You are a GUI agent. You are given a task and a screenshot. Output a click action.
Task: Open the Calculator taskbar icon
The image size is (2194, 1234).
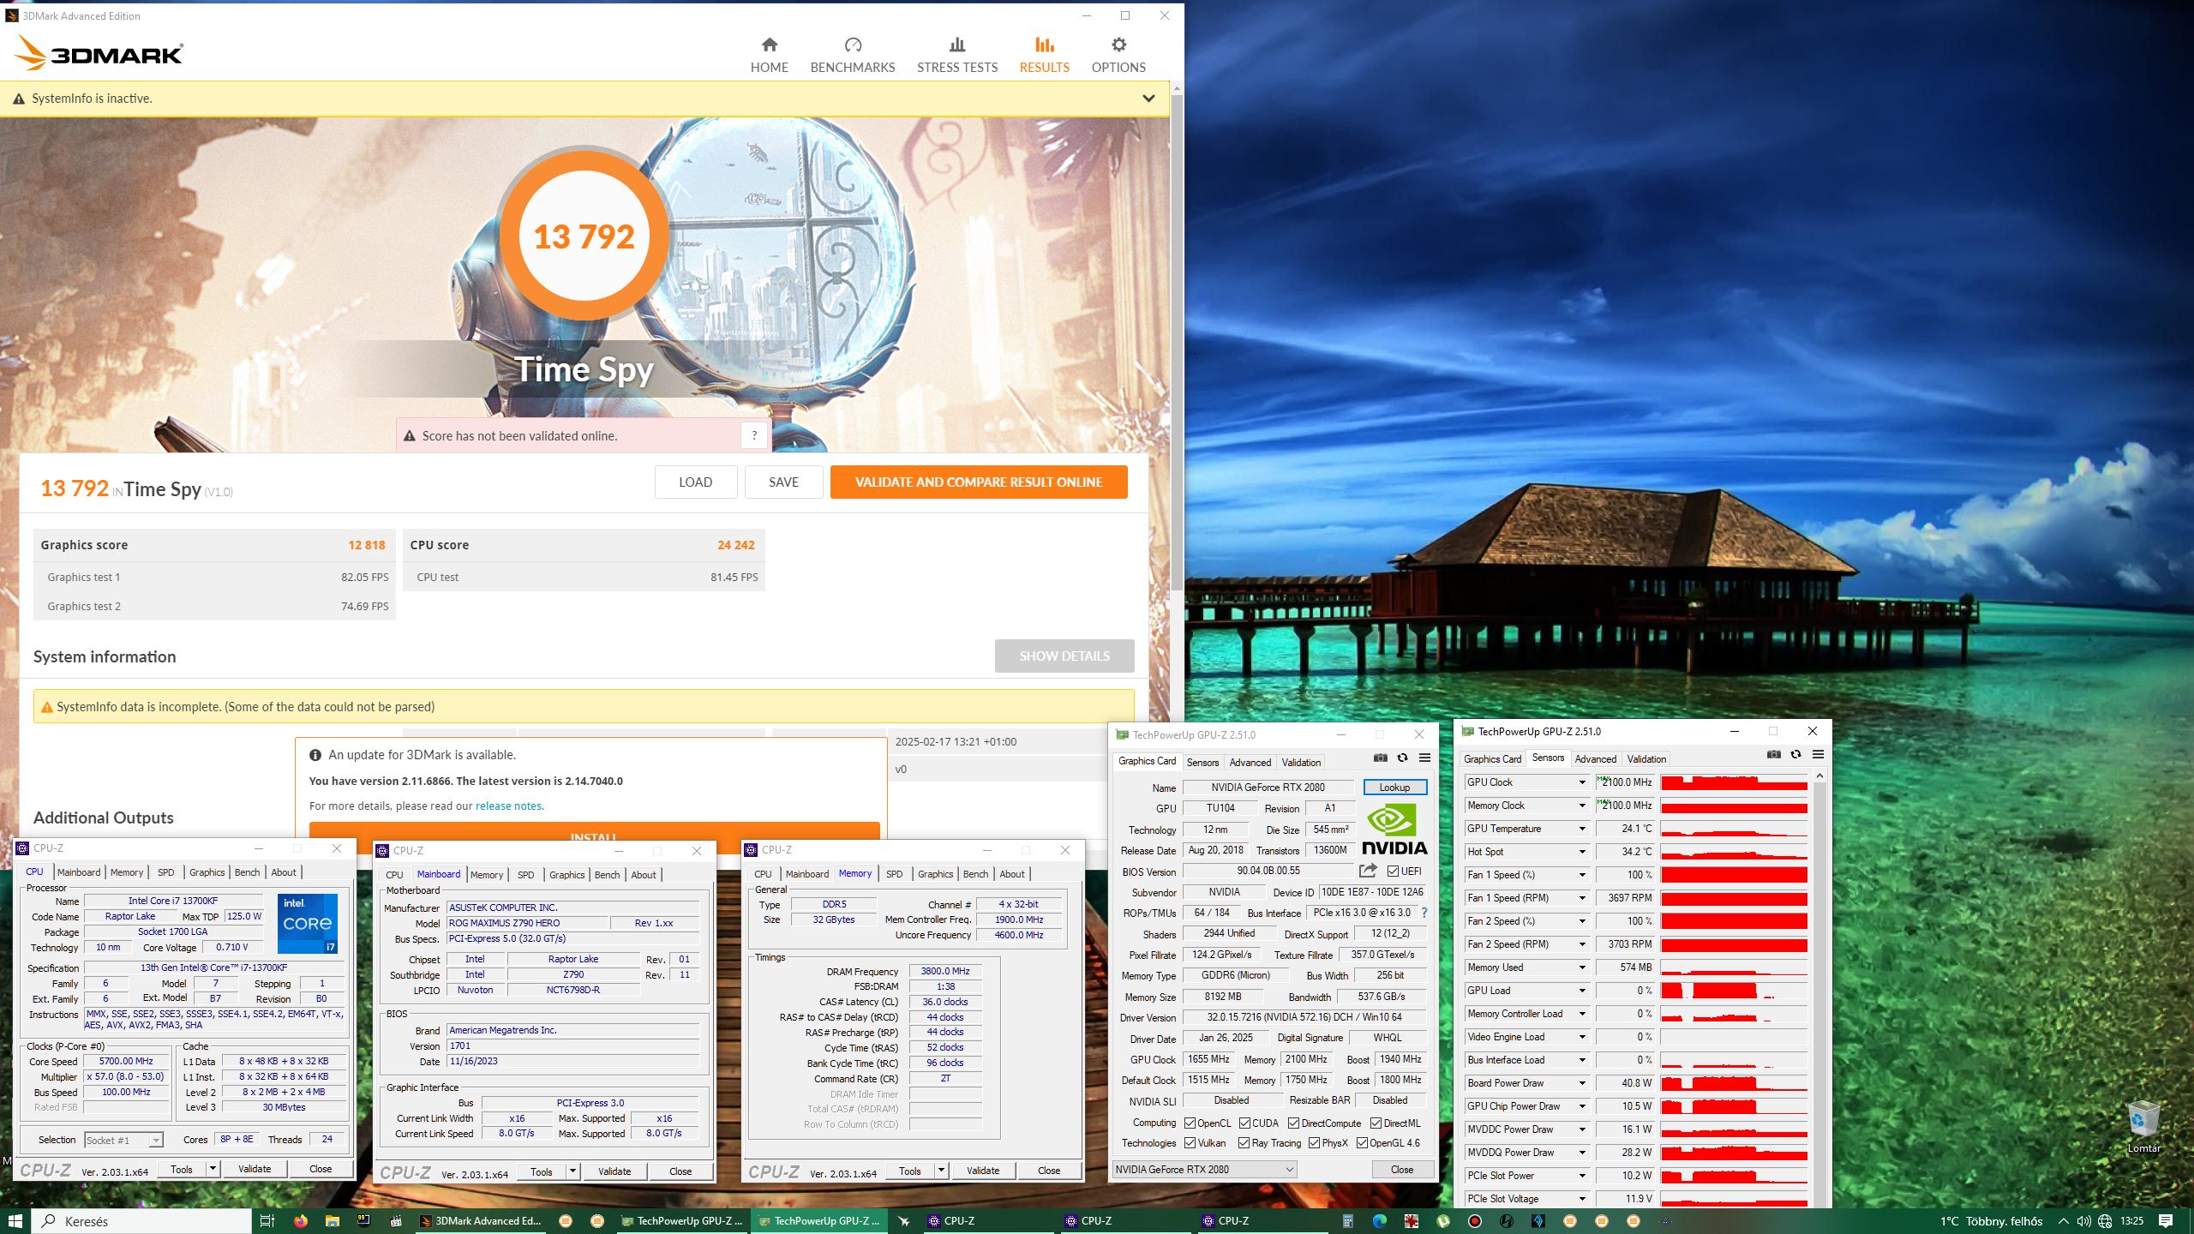[1347, 1221]
